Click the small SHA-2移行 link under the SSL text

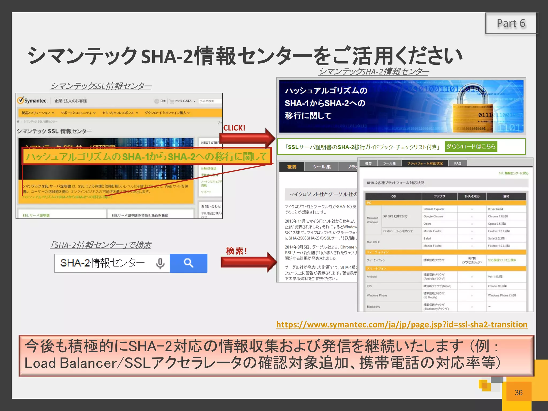pyautogui.click(x=67, y=197)
